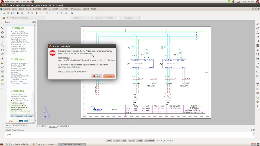Switch to the Modelo tab

tap(42, 126)
